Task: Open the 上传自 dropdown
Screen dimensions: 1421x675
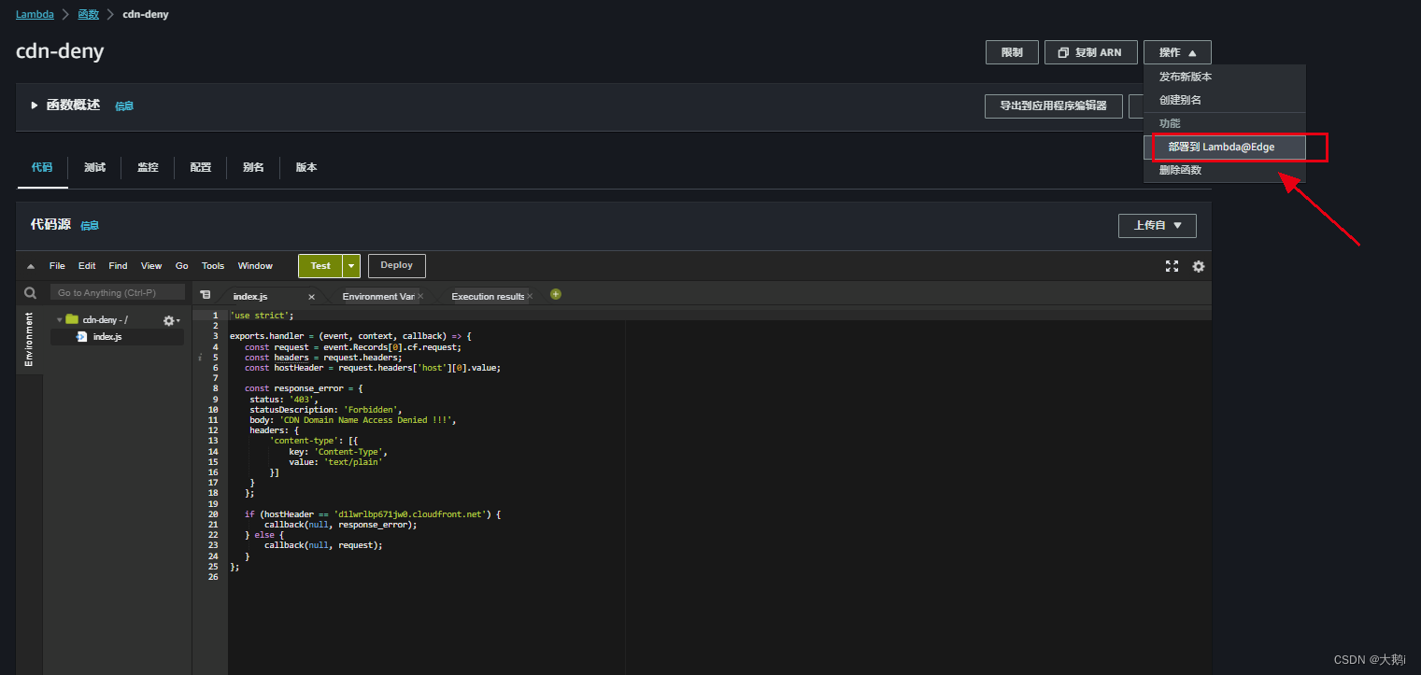Action: pyautogui.click(x=1158, y=225)
